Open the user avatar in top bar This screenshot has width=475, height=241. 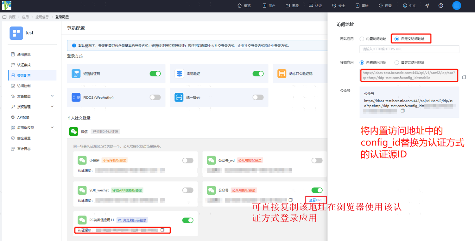pos(457,6)
